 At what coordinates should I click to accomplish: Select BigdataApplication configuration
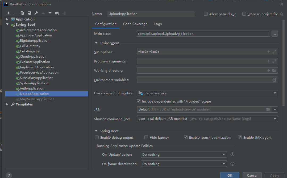(x=35, y=41)
